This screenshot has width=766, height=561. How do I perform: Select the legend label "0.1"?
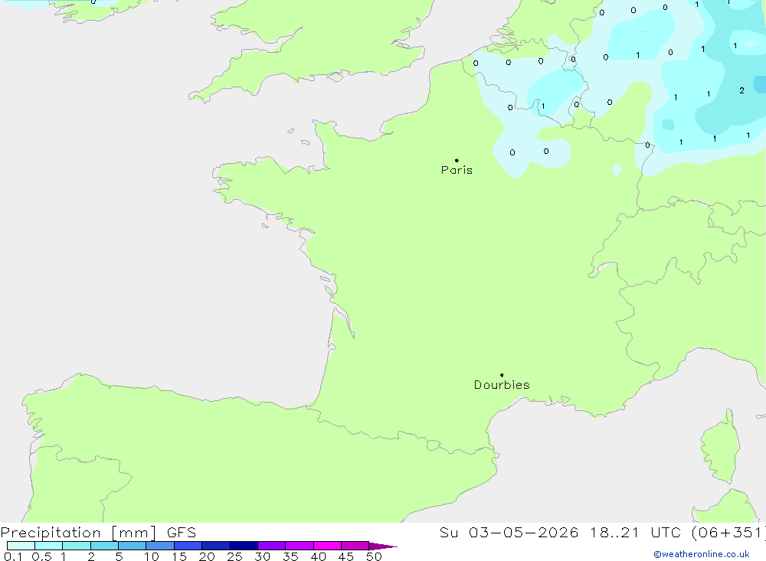(13, 556)
